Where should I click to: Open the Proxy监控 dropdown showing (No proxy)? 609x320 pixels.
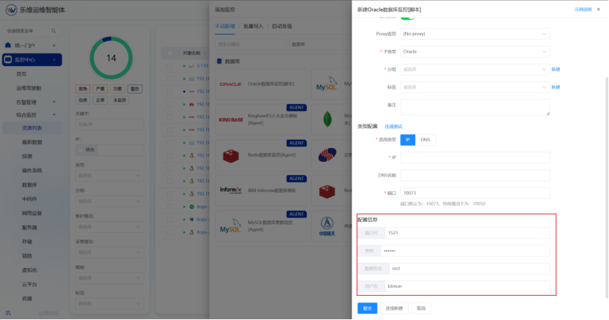(475, 34)
